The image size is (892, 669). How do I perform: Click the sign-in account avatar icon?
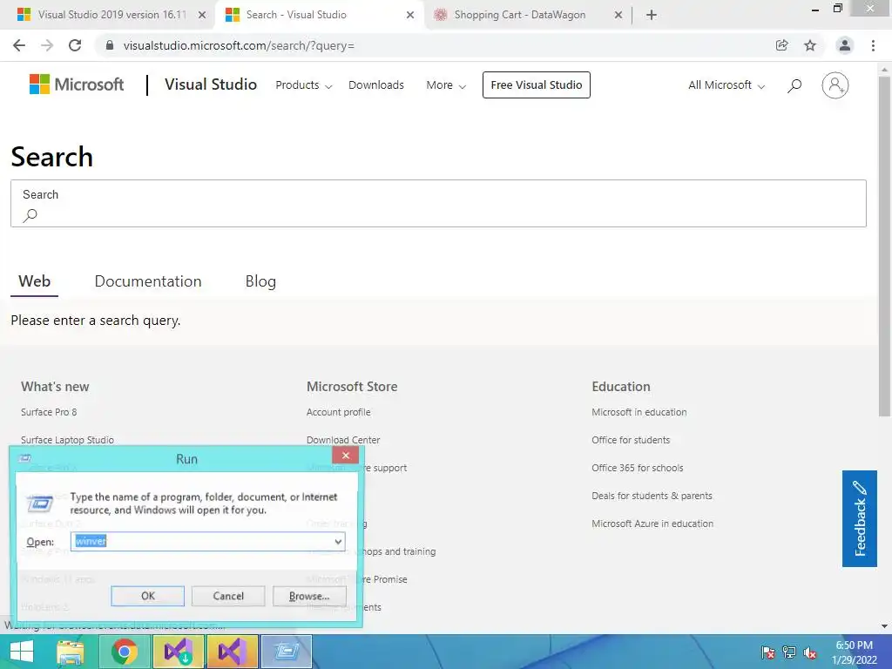[x=835, y=85]
